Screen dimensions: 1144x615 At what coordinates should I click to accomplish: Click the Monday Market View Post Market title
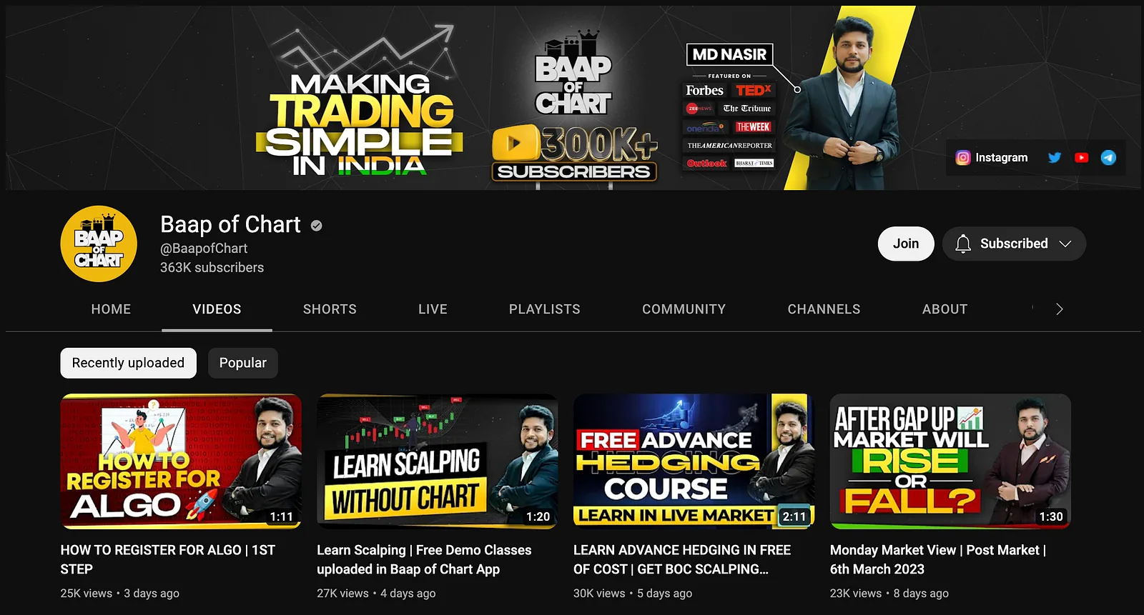click(938, 559)
